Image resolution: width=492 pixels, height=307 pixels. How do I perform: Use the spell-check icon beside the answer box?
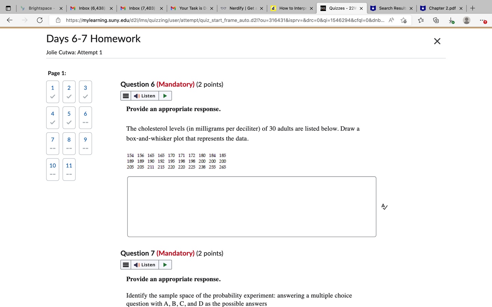[384, 206]
